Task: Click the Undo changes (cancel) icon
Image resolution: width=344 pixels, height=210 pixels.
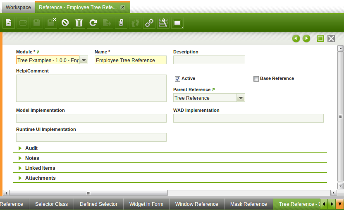Action: click(x=65, y=23)
